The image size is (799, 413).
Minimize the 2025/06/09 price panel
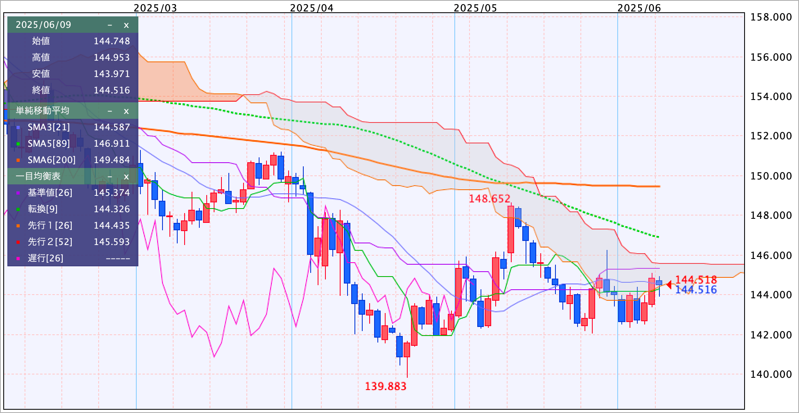pos(110,25)
